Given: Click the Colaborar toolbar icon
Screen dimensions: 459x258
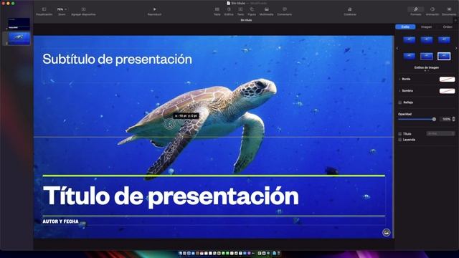Looking at the screenshot, I should (x=350, y=11).
